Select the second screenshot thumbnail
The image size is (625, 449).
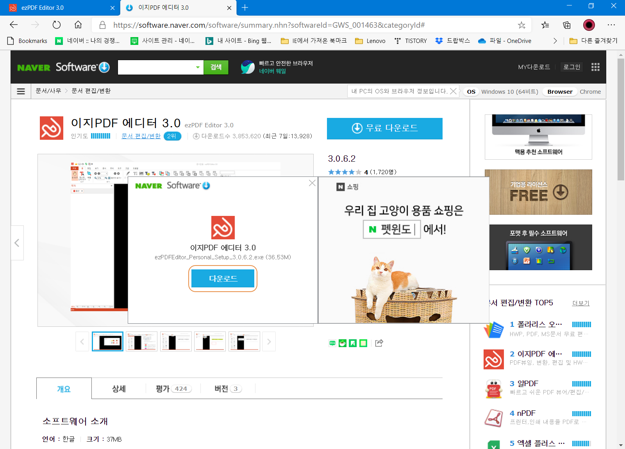tap(141, 341)
